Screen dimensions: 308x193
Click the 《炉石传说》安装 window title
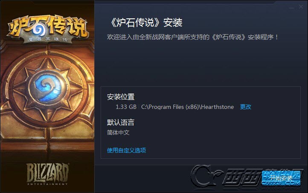(x=145, y=22)
